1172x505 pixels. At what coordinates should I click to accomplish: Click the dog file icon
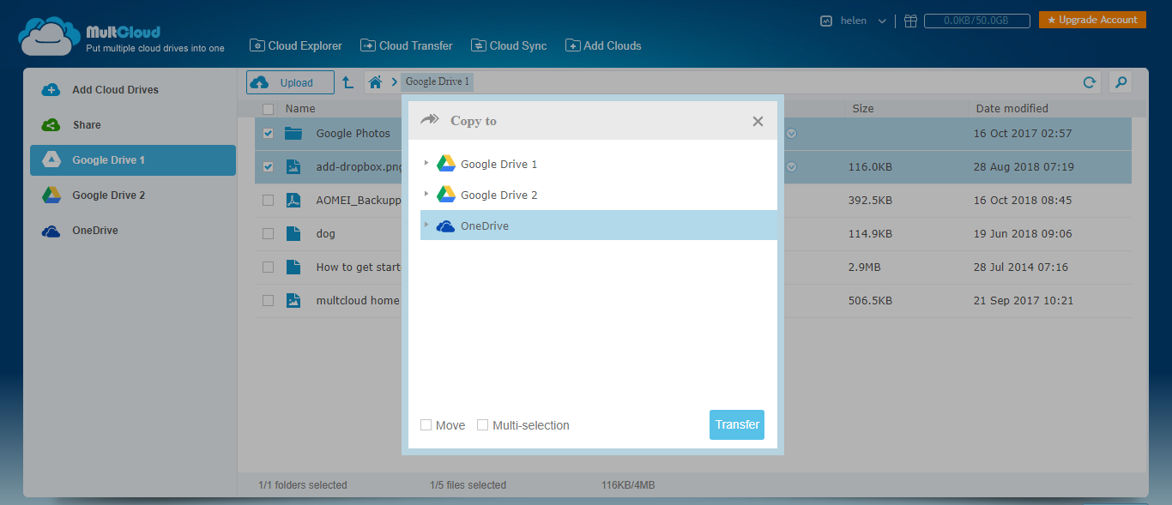293,234
